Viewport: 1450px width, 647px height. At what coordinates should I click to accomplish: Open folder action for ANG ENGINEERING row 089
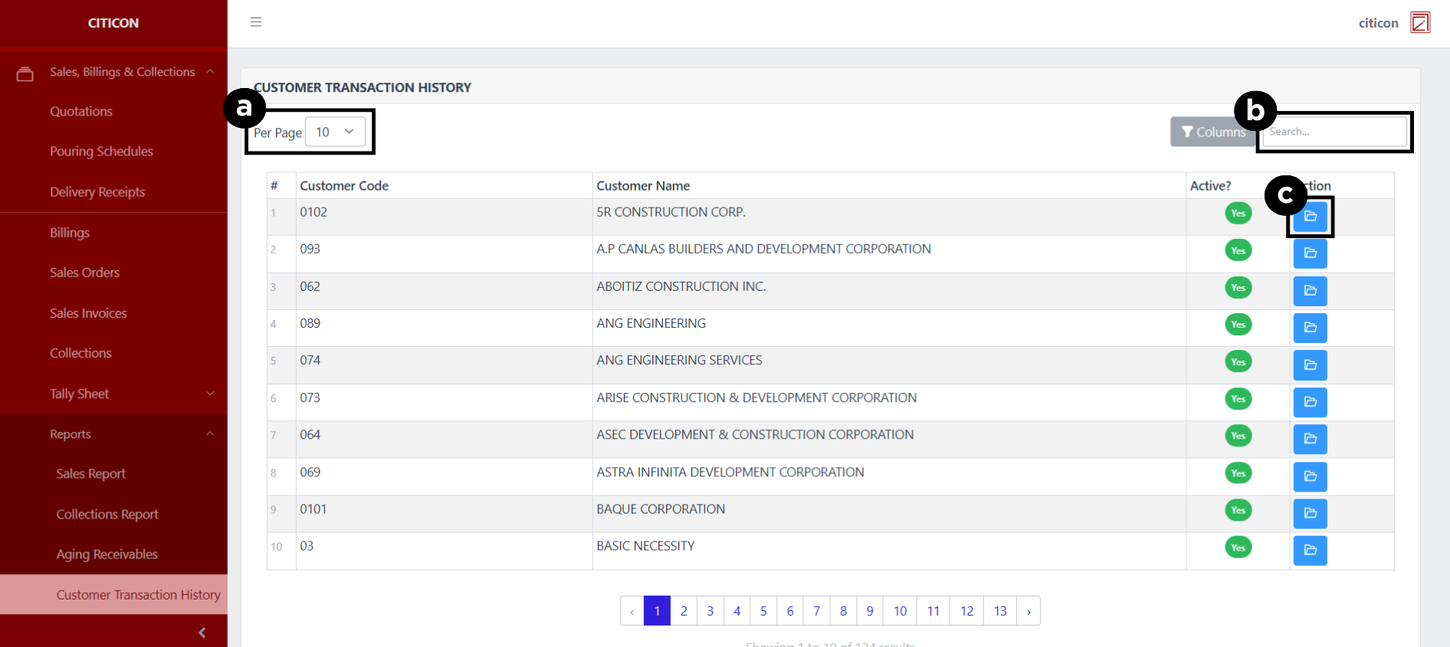[1310, 328]
